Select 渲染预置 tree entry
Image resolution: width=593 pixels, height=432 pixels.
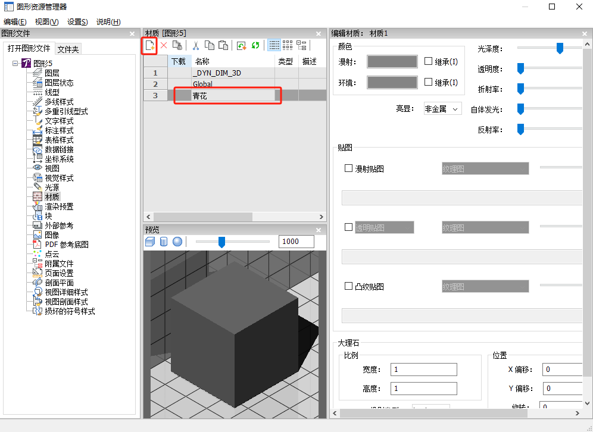59,206
